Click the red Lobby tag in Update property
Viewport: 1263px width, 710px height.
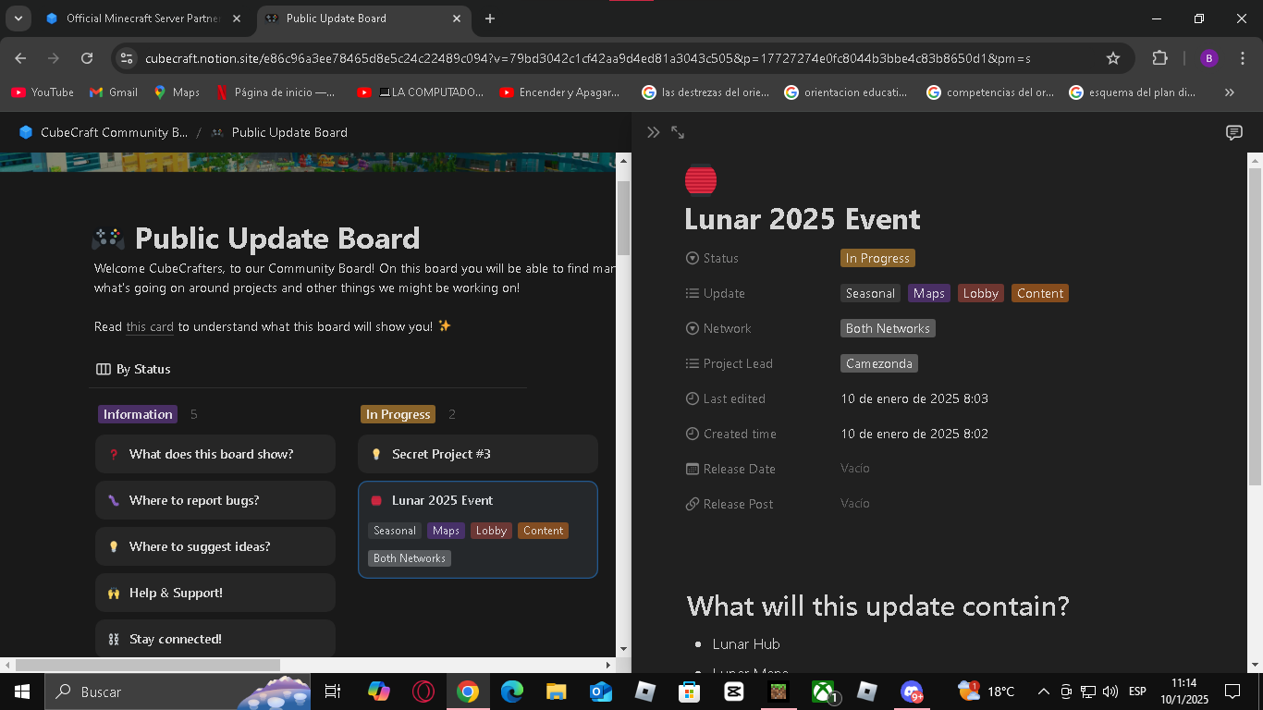coord(980,293)
